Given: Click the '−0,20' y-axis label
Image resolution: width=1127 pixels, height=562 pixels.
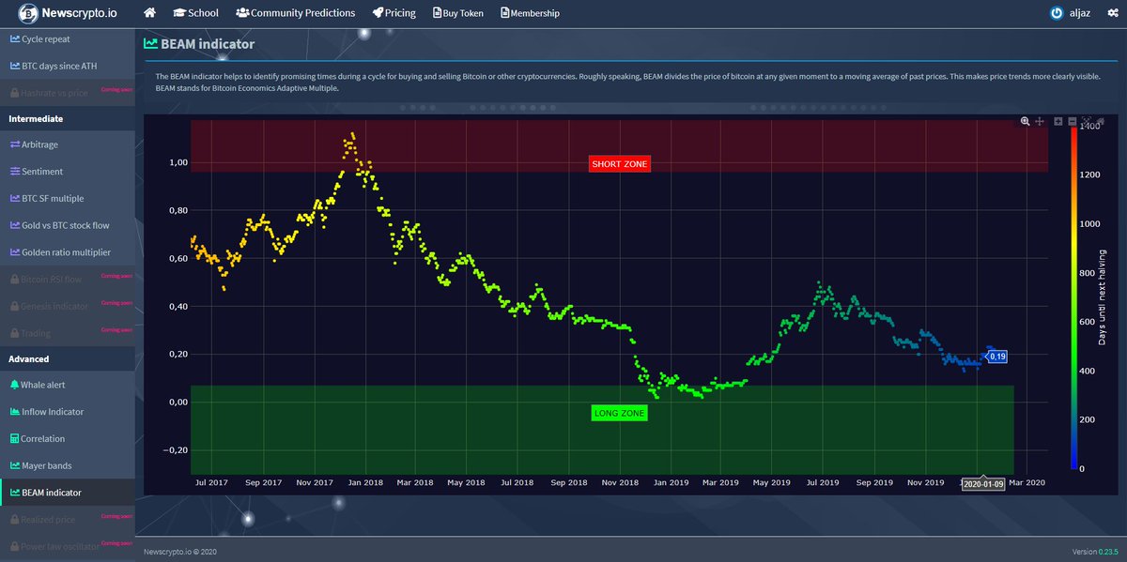Looking at the screenshot, I should [x=176, y=450].
